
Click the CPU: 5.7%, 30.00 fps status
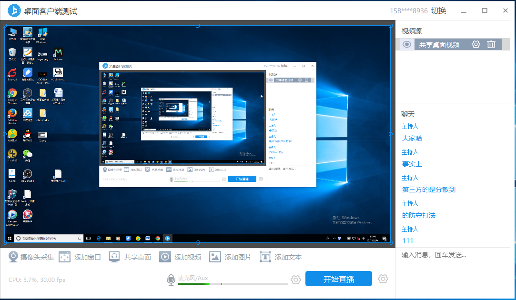[x=37, y=280]
